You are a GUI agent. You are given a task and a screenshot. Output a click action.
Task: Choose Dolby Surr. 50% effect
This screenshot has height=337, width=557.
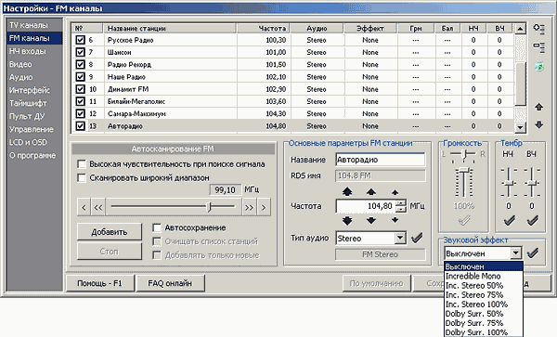pos(484,314)
